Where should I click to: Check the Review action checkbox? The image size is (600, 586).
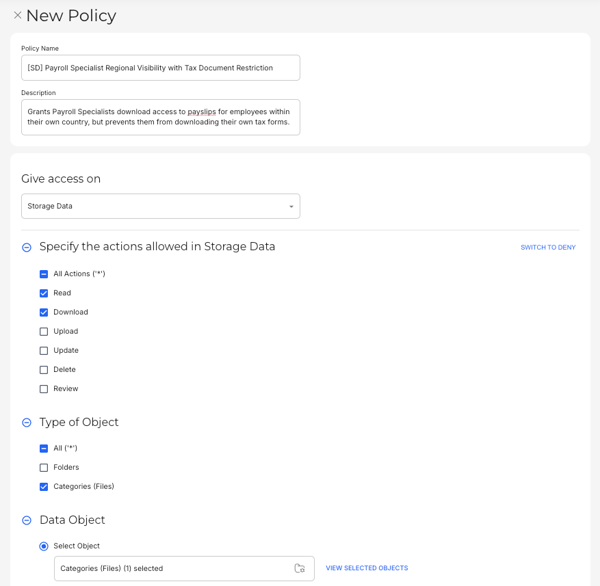pyautogui.click(x=44, y=388)
